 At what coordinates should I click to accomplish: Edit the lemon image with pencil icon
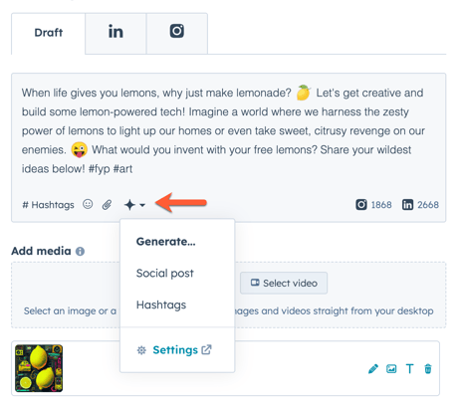pyautogui.click(x=373, y=369)
